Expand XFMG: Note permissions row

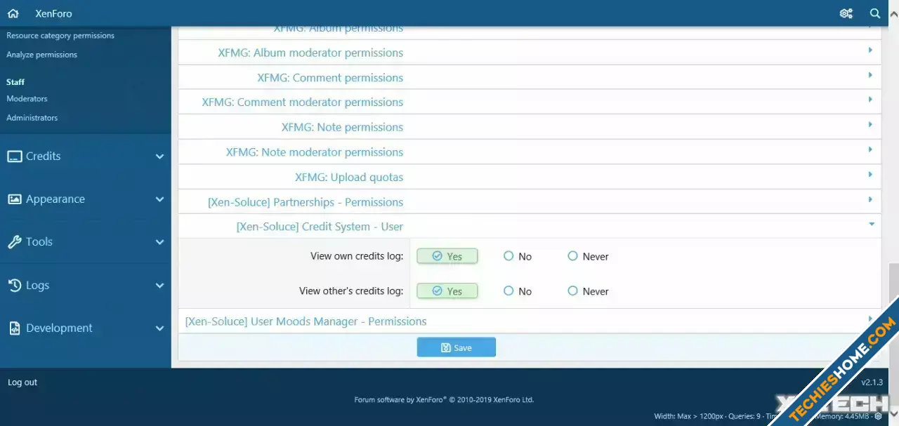click(x=530, y=127)
